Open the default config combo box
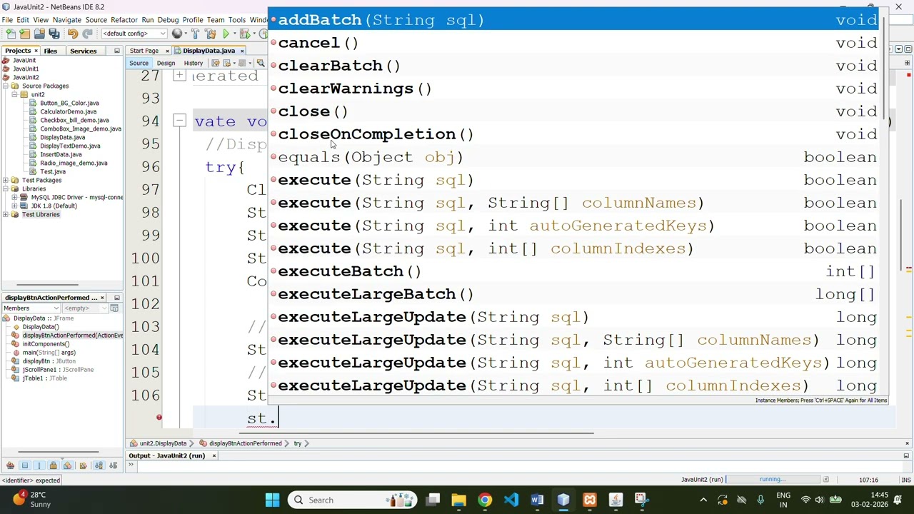914x514 pixels. coord(134,34)
